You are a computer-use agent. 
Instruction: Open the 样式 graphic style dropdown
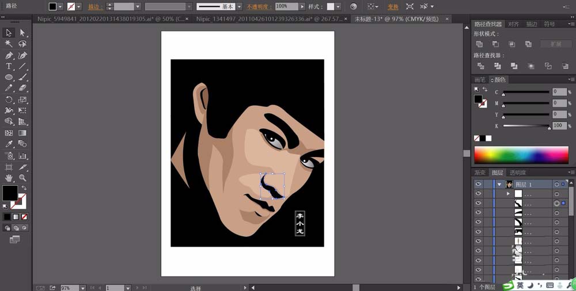[x=338, y=6]
